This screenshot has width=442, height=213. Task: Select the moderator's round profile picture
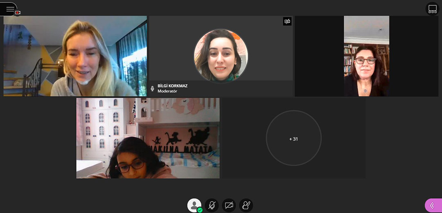[221, 56]
